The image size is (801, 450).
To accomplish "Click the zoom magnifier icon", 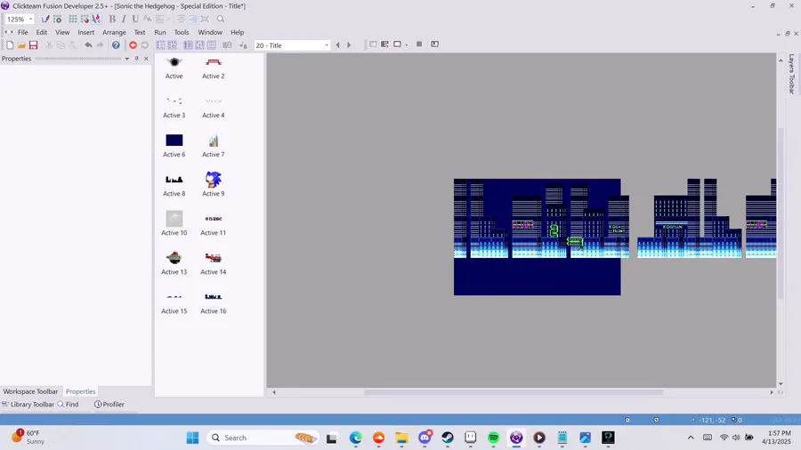I will point(220,19).
